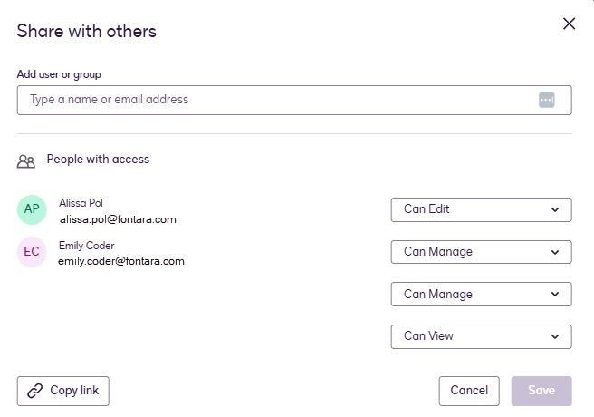Screen dimensions: 594x417
Task: Click the Emily Coder name
Action: [x=86, y=246]
